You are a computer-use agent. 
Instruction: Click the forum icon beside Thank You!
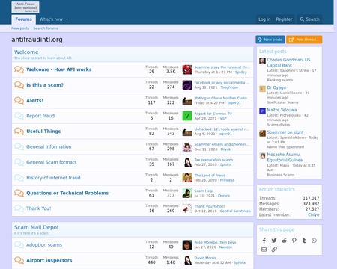(19, 208)
